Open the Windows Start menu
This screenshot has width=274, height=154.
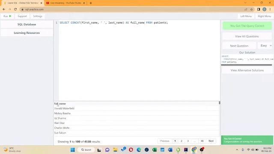(73, 150)
